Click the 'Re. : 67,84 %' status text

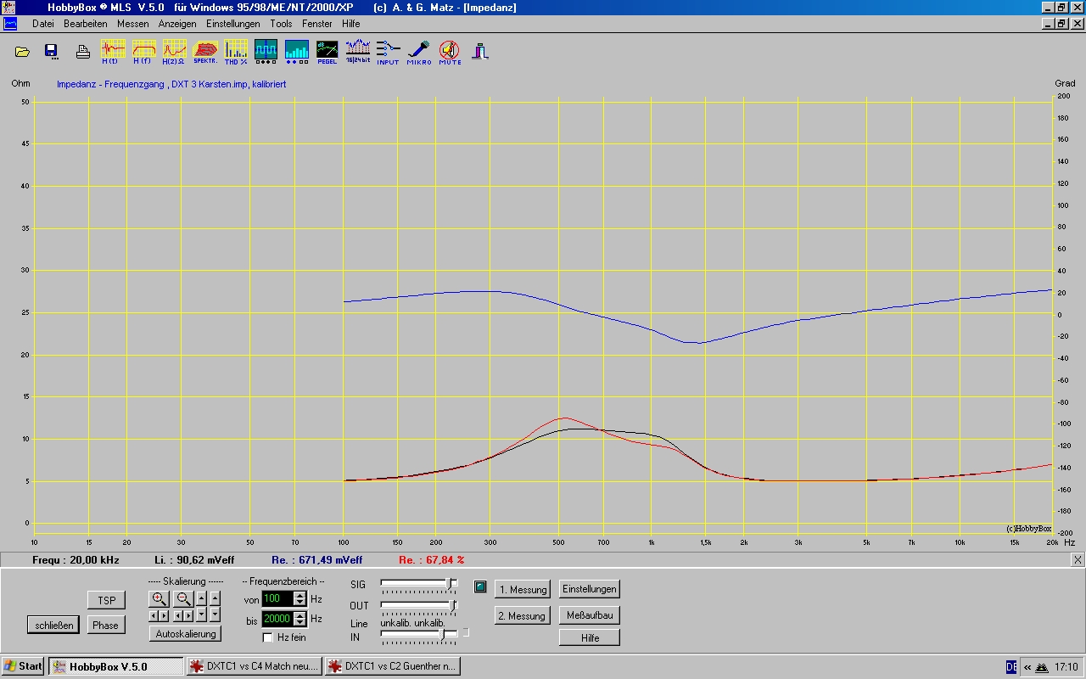(x=432, y=560)
